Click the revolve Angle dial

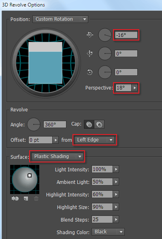coord(34,124)
